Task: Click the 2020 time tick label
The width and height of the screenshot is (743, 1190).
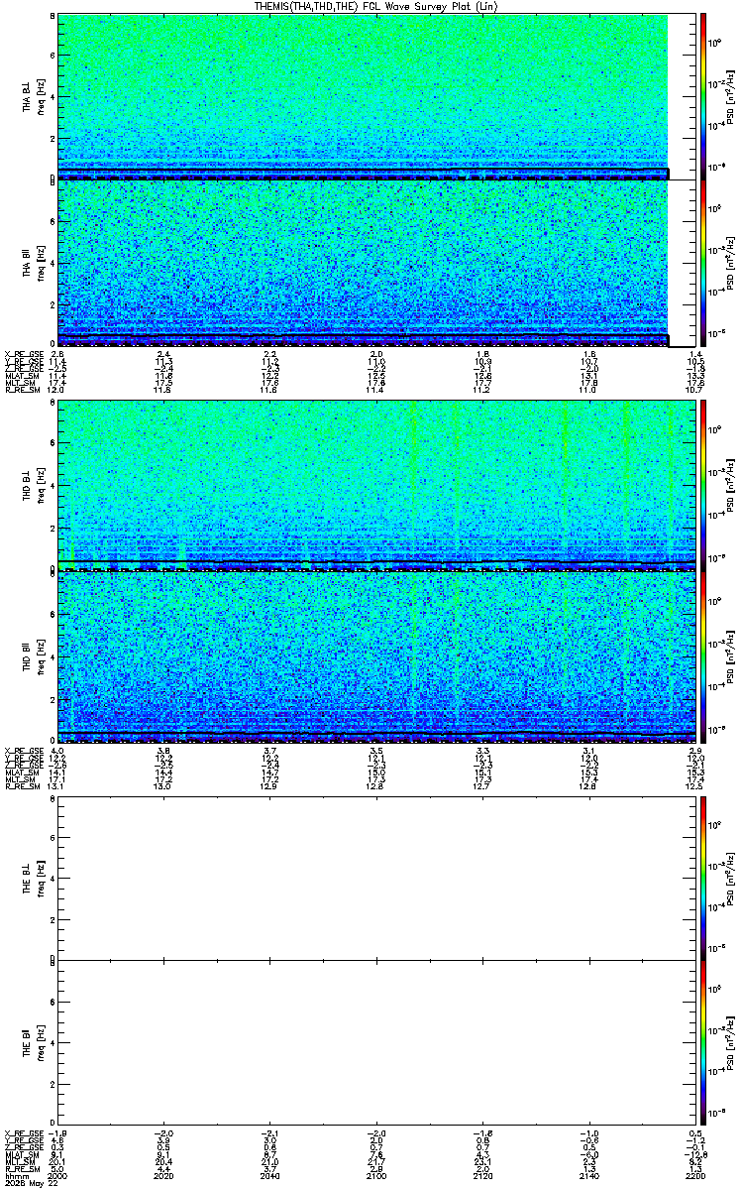Action: (164, 1177)
